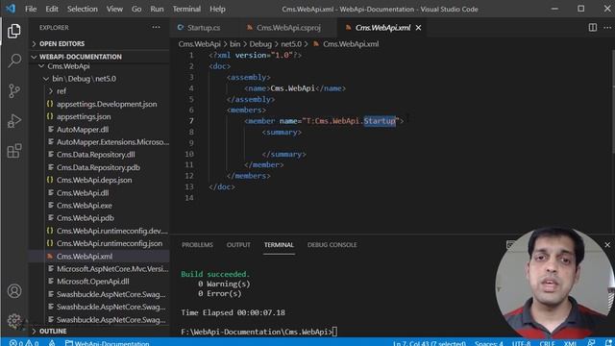Viewport: 615px width, 346px height.
Task: Select Microsoft.OpenApi.dll file
Action: coord(99,282)
